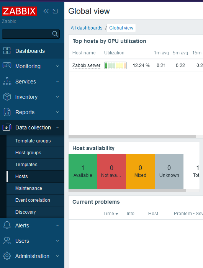
Task: Expand the Monitoring menu chevron
Action: click(57, 66)
